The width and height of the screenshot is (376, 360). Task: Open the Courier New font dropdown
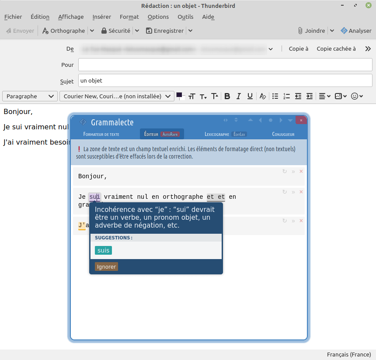pos(117,96)
